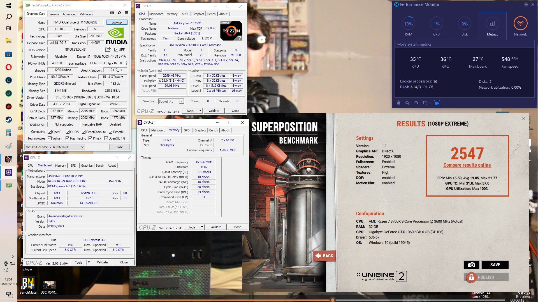Screen dimensions: 538x302
Task: Toggle the CUDA checkbox
Action: click(x=68, y=132)
